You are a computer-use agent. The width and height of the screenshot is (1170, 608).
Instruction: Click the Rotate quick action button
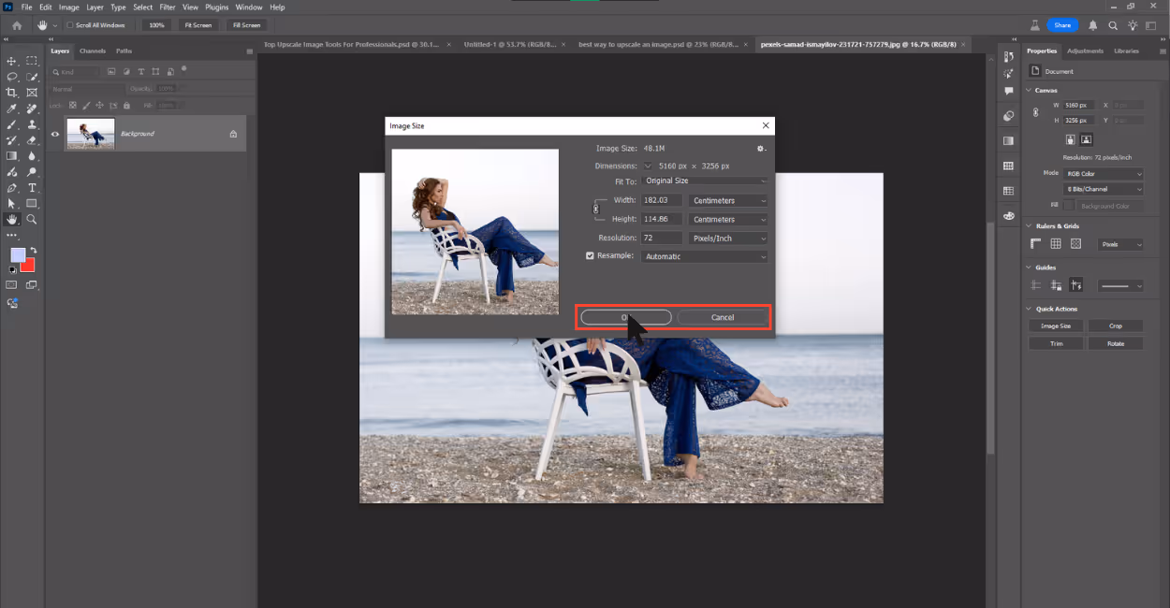tap(1116, 343)
